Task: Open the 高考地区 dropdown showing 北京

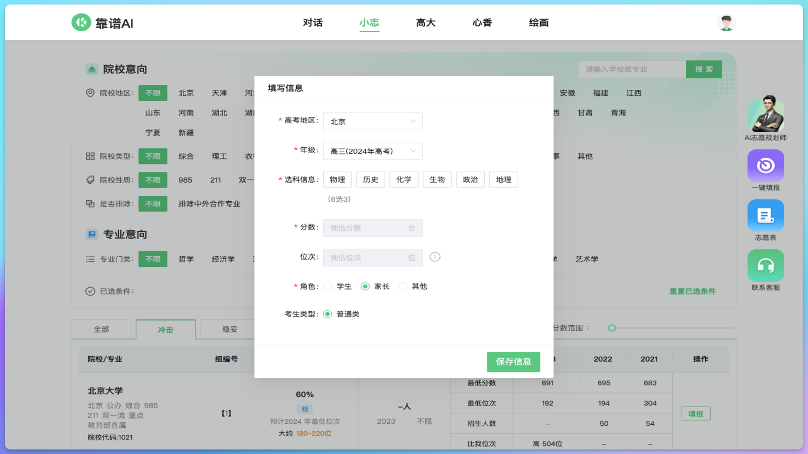Action: coord(373,121)
